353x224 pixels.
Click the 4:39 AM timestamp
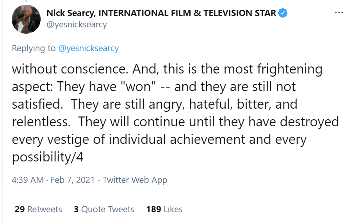click(28, 180)
